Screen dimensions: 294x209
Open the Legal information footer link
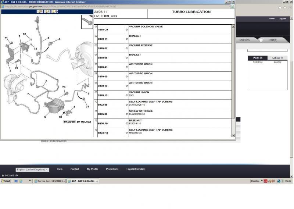pos(136,169)
